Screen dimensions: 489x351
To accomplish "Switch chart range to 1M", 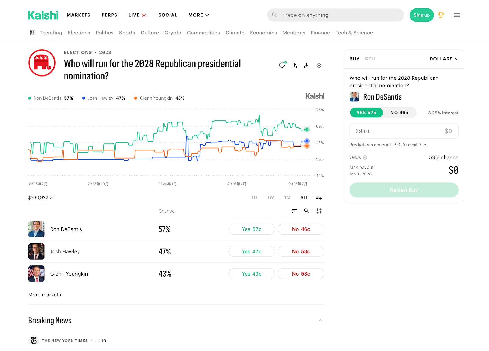I will pyautogui.click(x=287, y=197).
